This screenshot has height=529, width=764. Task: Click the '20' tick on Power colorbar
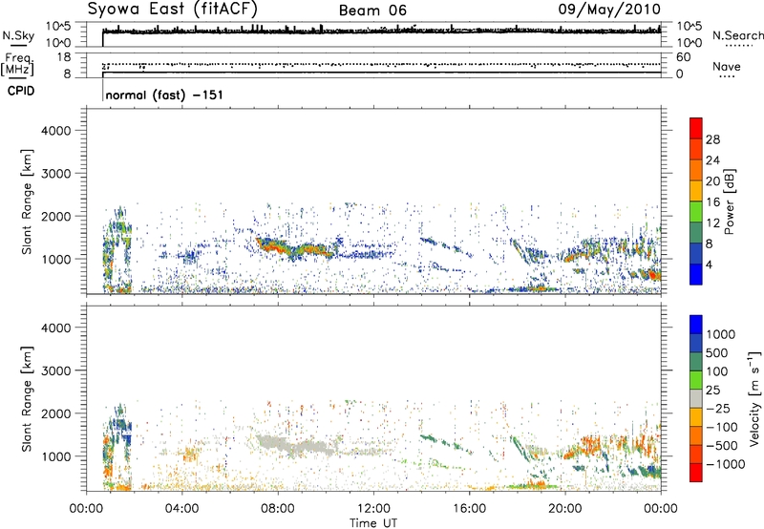point(712,181)
